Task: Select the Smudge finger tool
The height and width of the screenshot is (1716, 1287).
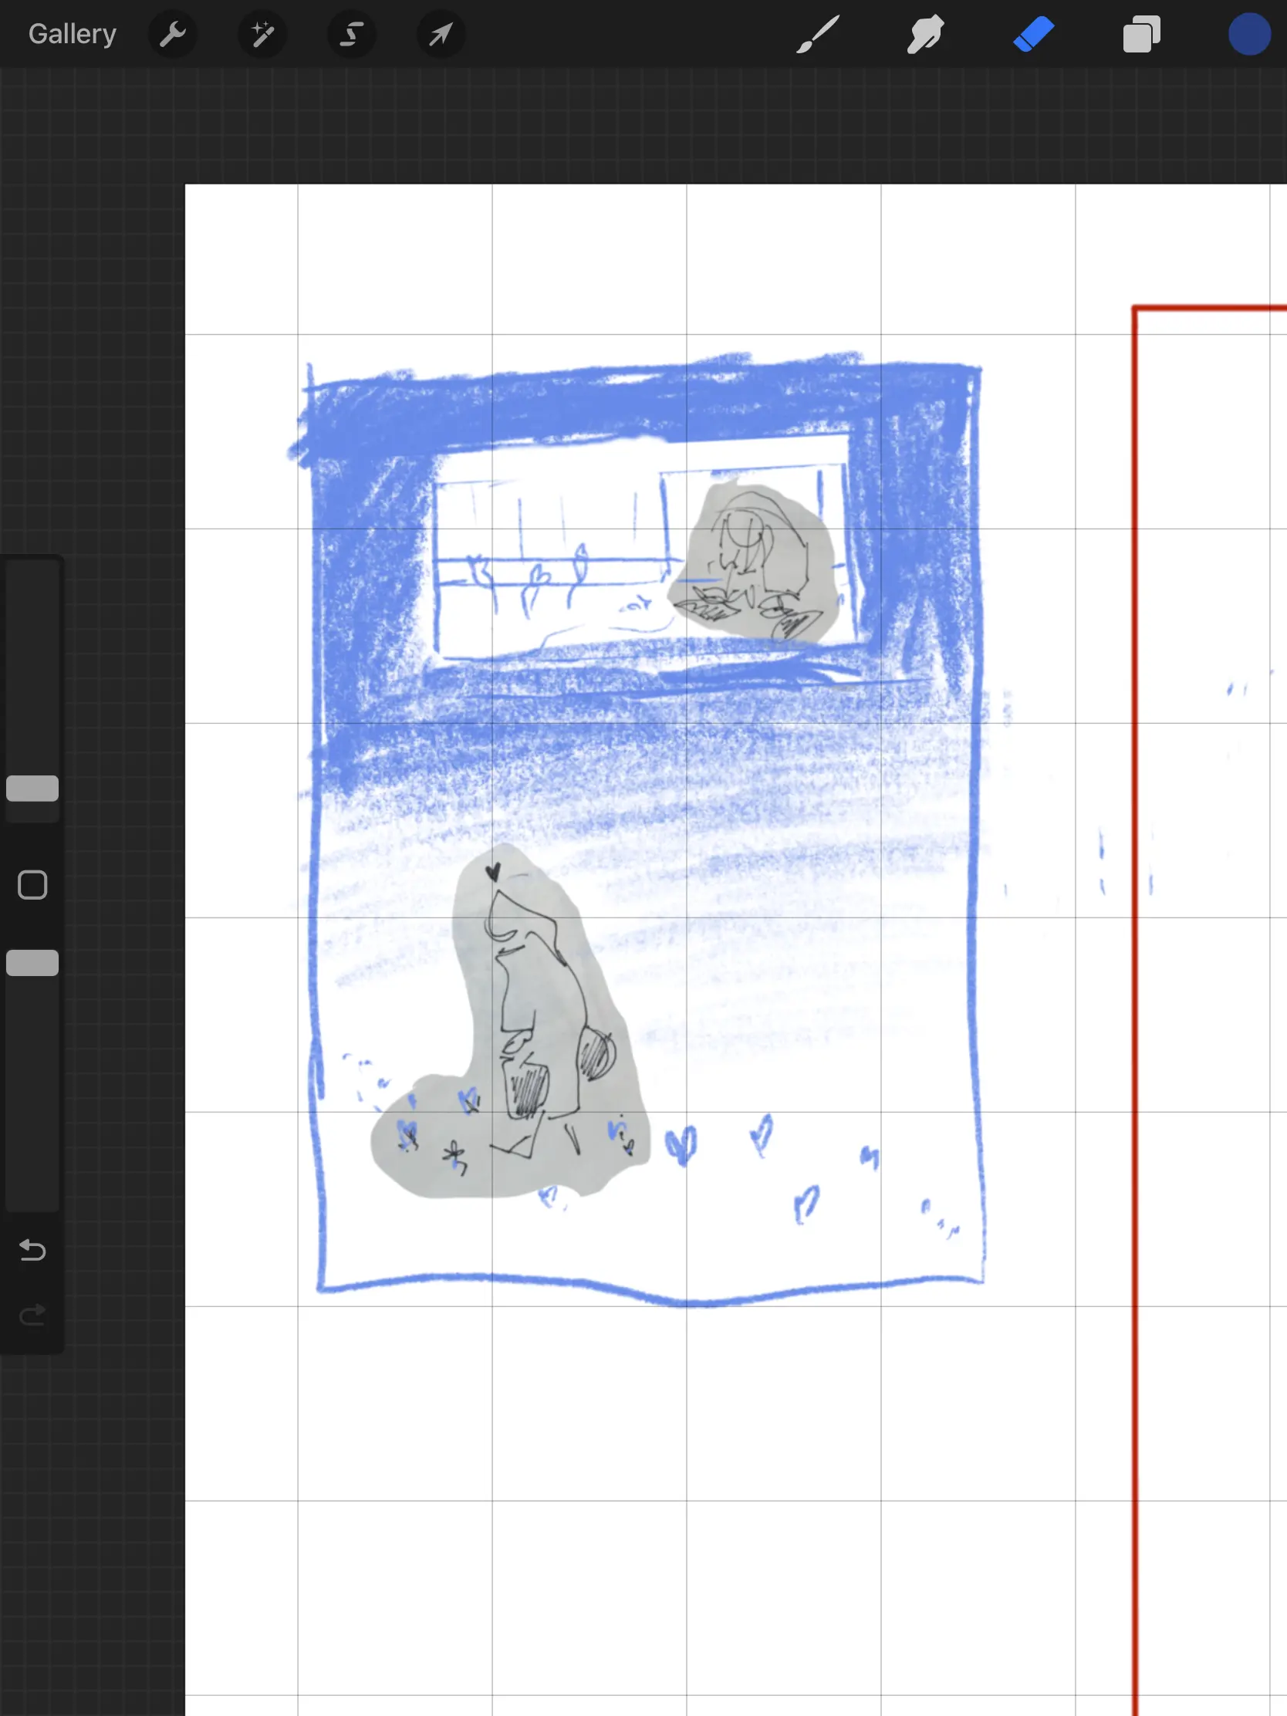Action: pos(924,34)
